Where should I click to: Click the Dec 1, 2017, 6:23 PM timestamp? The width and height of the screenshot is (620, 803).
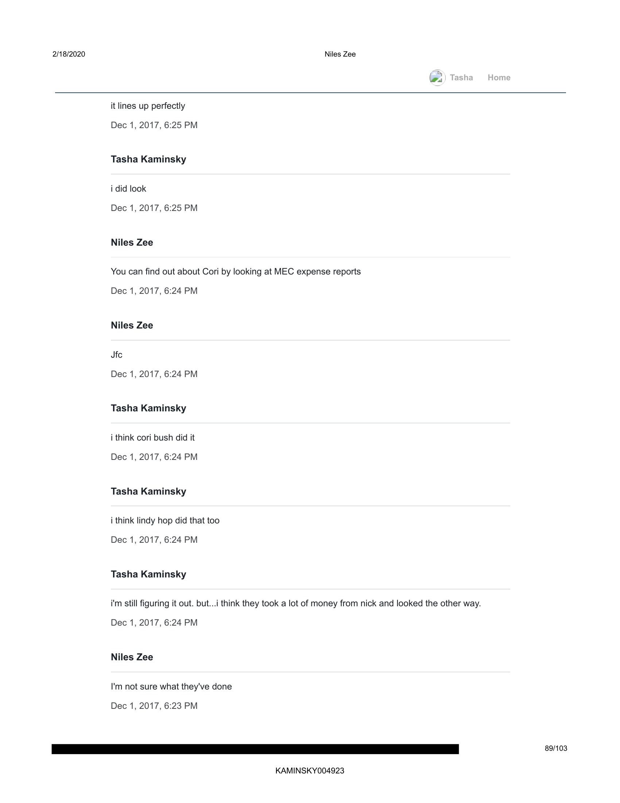pyautogui.click(x=154, y=706)
